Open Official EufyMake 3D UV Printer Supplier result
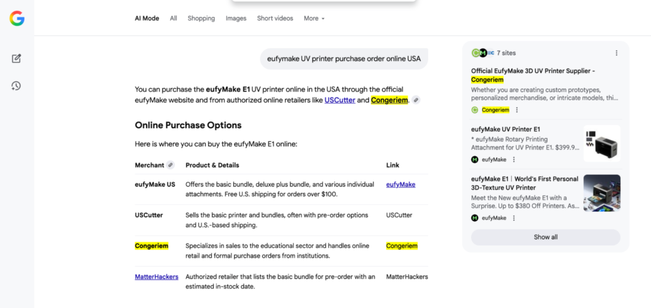 533,76
